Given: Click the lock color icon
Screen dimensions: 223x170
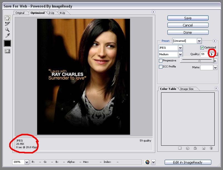Looking at the screenshot, I should [x=195, y=148].
